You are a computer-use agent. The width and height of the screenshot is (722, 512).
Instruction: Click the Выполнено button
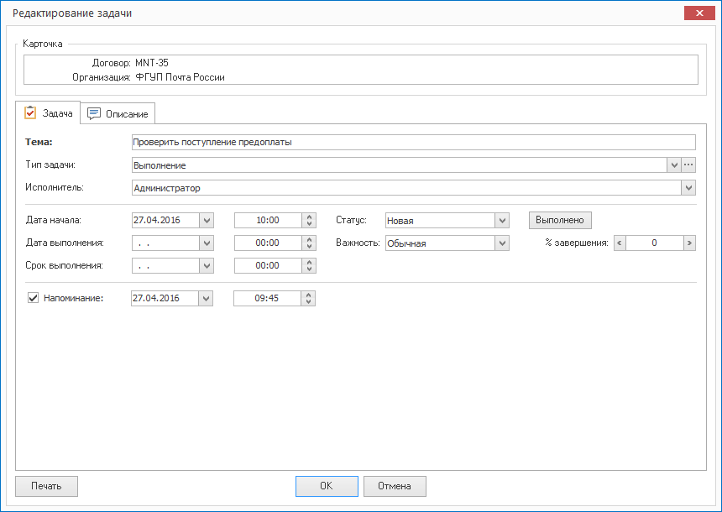coord(560,220)
